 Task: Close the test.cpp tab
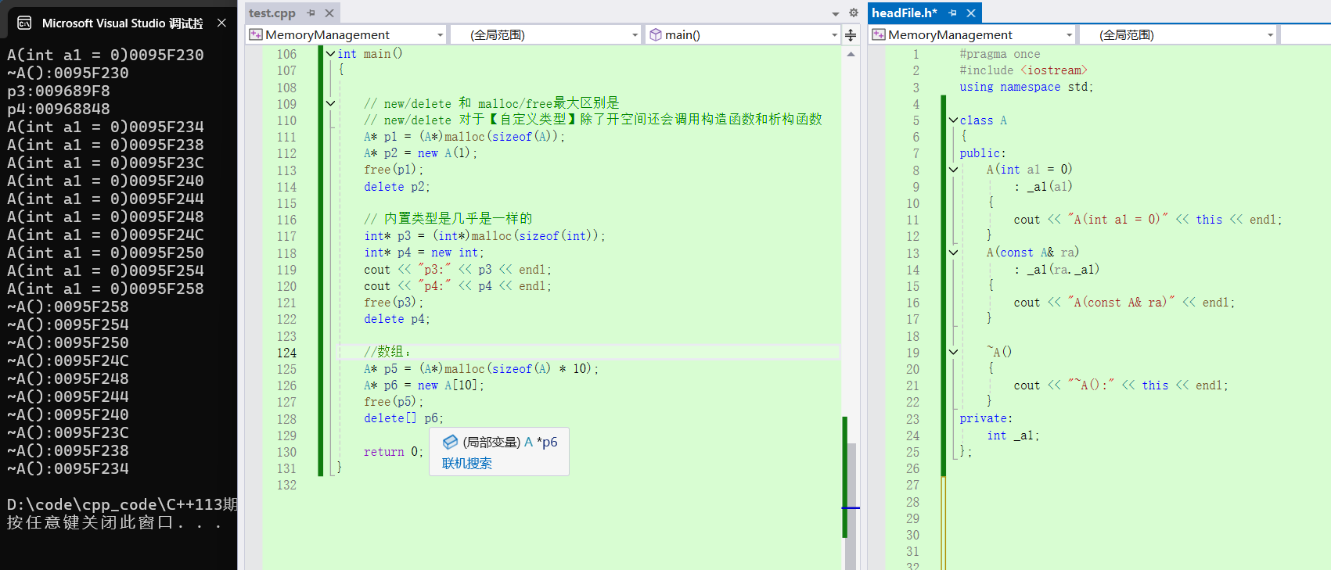point(329,13)
